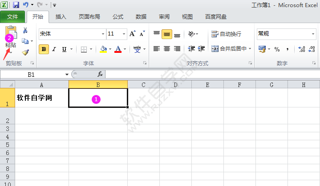This screenshot has width=320, height=186.
Task: Open the font size 11 dropdown
Action: (x=124, y=34)
